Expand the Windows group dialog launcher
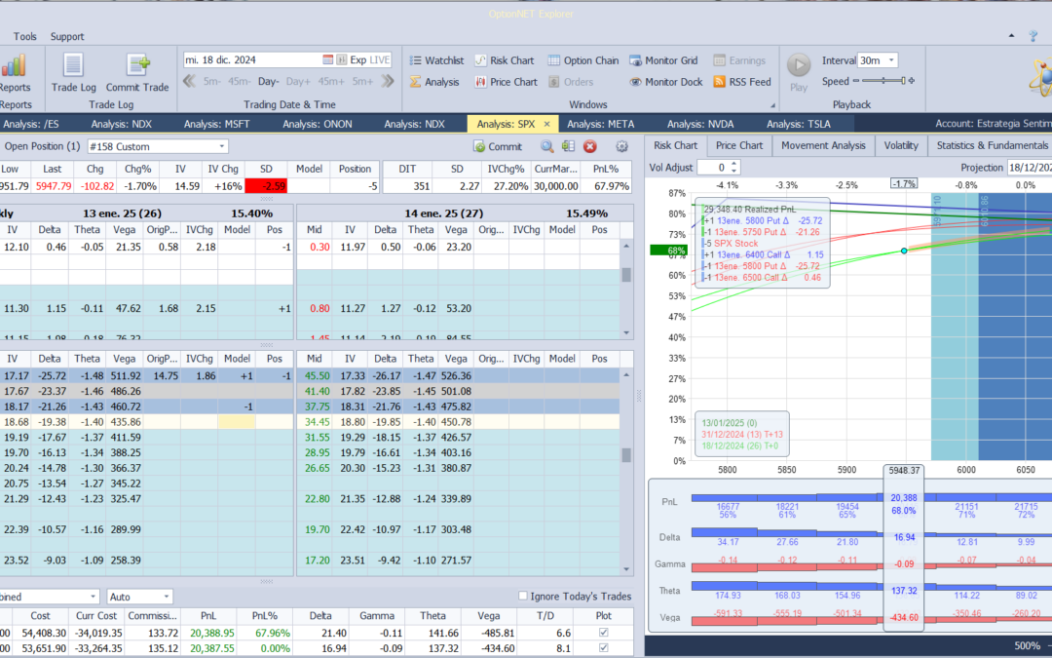The width and height of the screenshot is (1052, 658). pos(772,105)
